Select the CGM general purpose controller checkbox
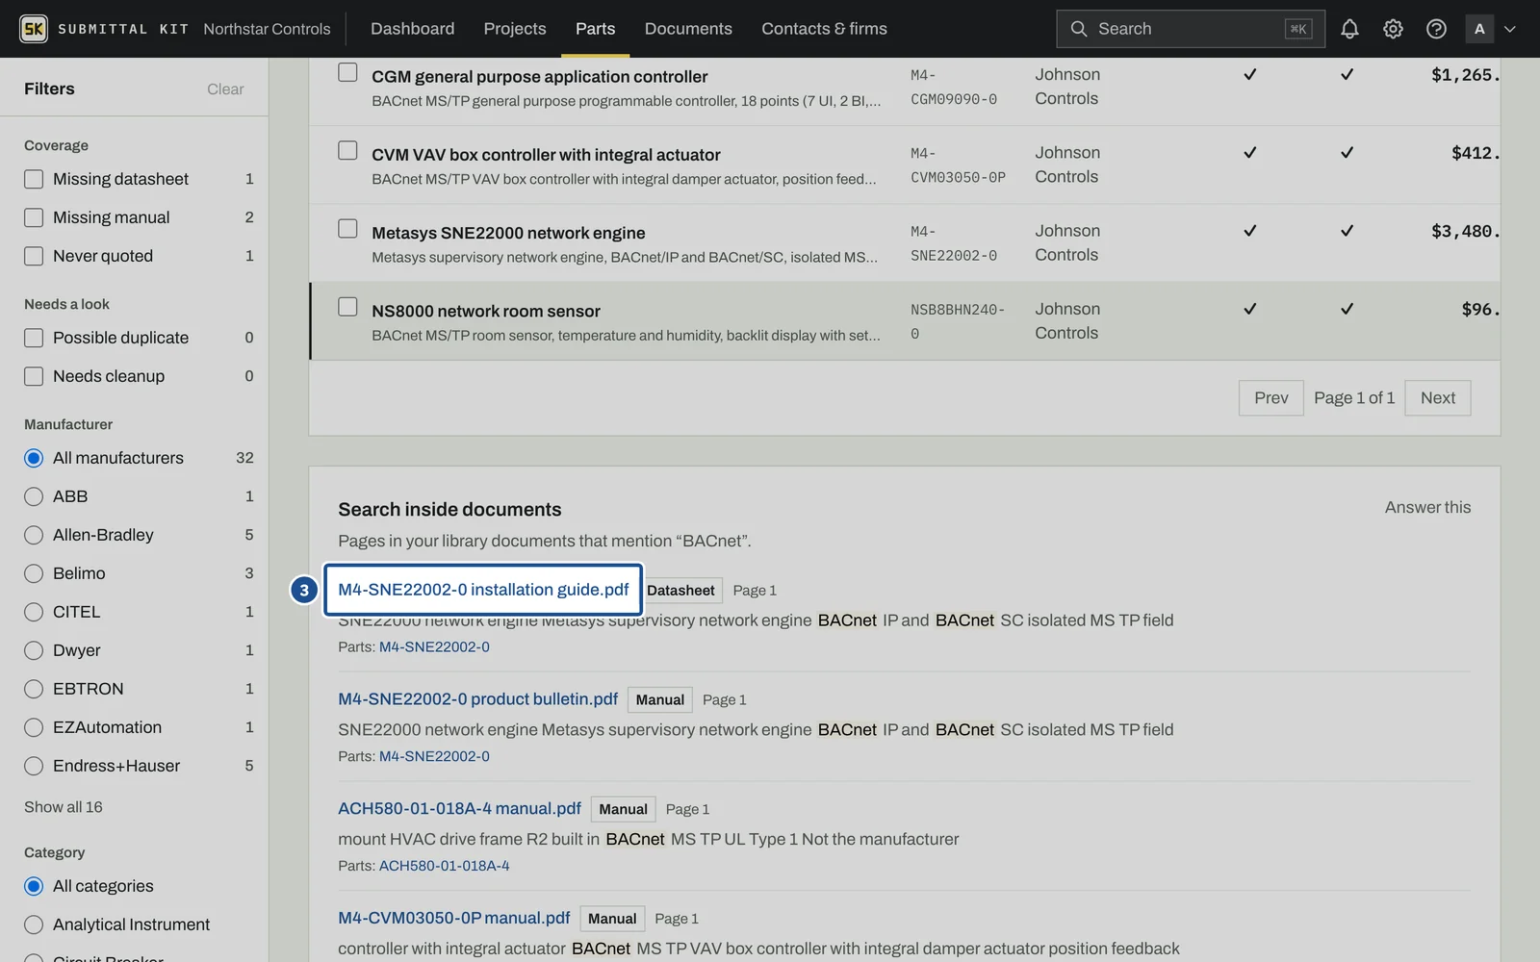Screen dimensions: 1540x962 pyautogui.click(x=347, y=72)
